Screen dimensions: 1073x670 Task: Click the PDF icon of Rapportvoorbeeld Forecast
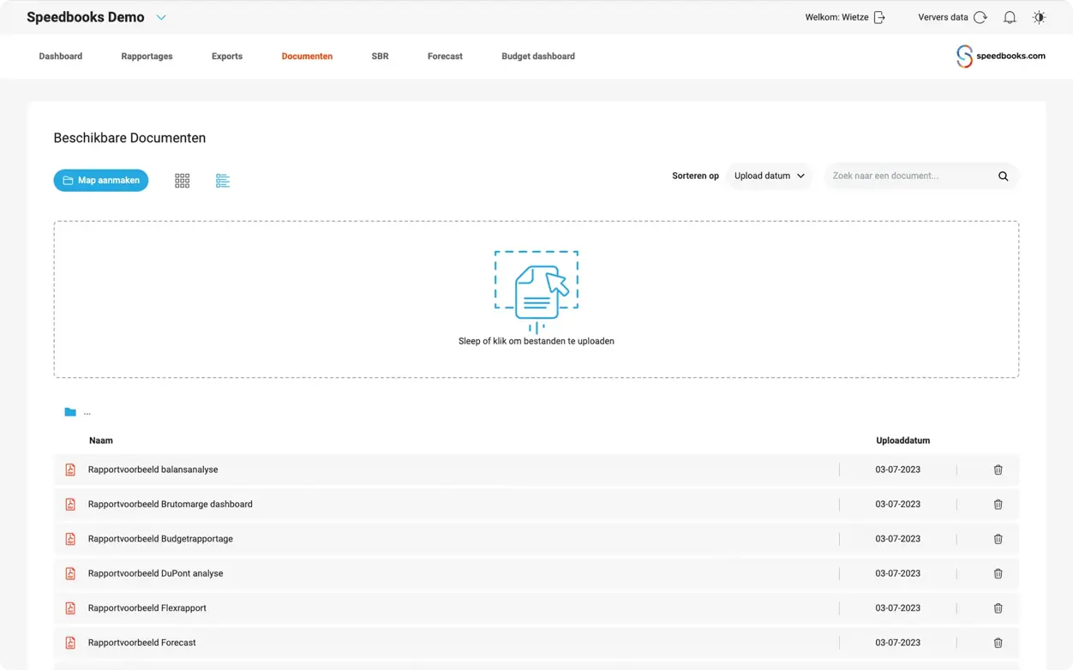tap(70, 643)
